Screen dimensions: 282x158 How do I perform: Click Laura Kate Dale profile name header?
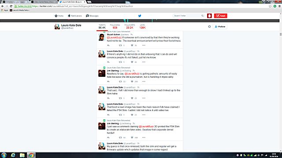(x=71, y=25)
